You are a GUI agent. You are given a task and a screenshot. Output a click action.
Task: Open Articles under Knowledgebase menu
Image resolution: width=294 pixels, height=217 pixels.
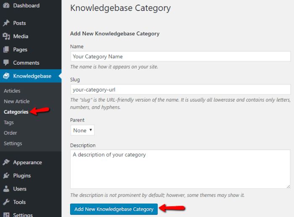12,91
